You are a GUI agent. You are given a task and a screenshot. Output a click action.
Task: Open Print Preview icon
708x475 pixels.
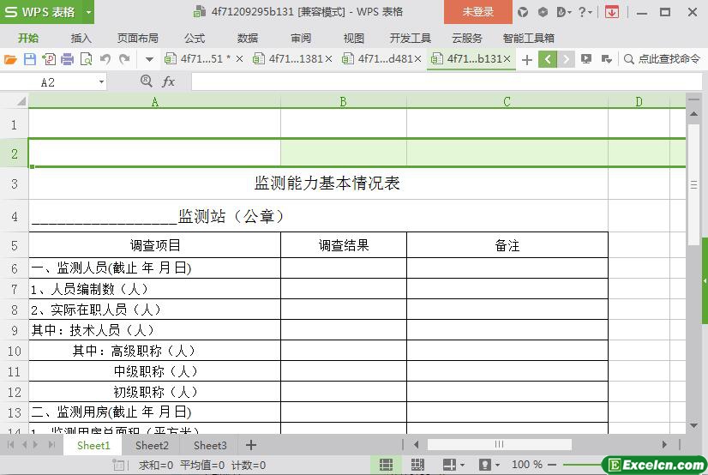[86, 59]
